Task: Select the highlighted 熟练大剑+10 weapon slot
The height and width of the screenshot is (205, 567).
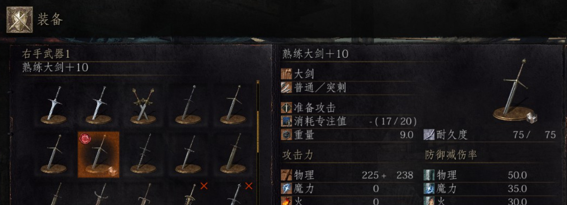Action: coord(98,154)
